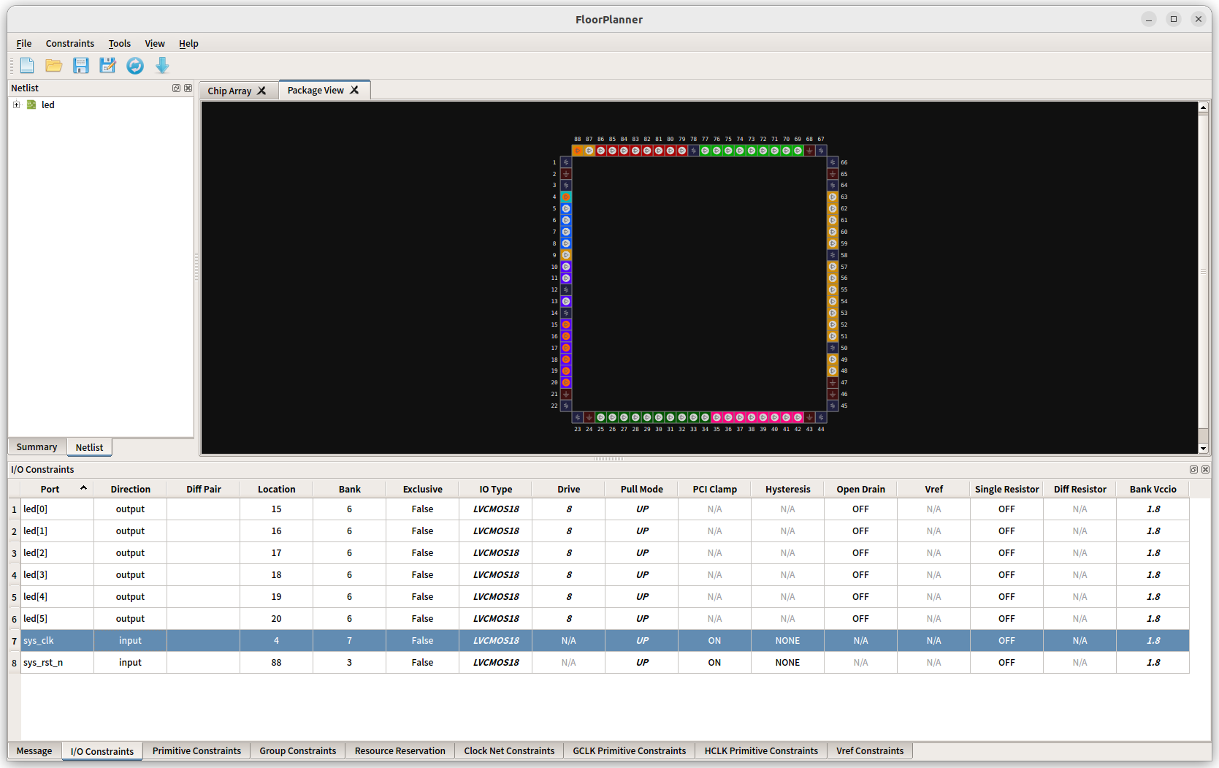Click the blue Reload circular arrow icon
This screenshot has height=768, width=1219.
tap(135, 66)
